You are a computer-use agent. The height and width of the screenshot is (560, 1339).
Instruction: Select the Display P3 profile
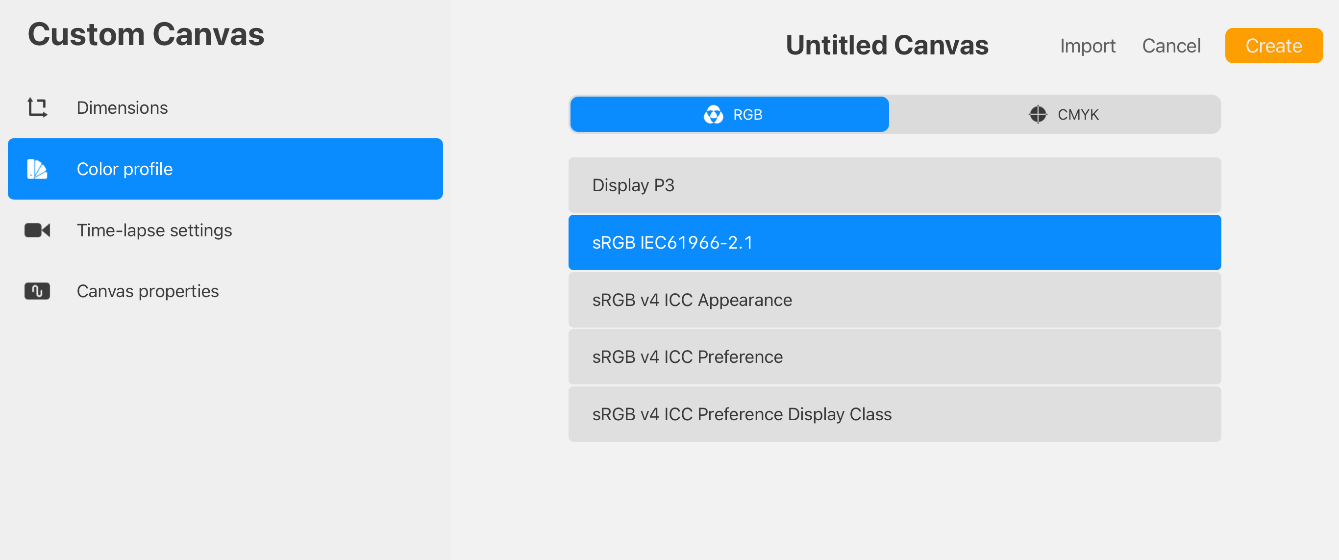point(894,185)
